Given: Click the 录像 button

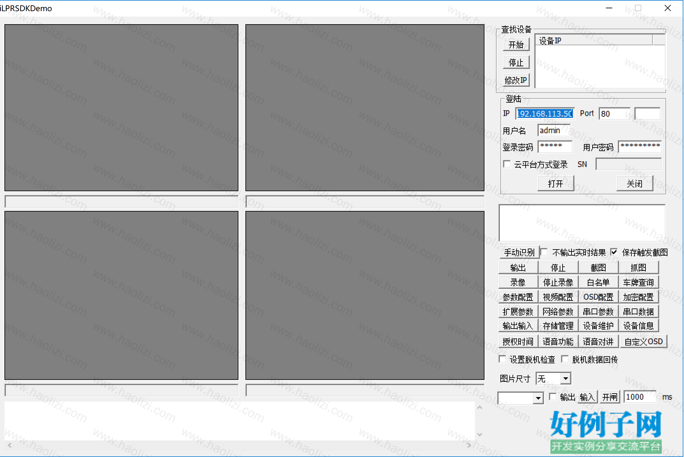Looking at the screenshot, I should 518,282.
